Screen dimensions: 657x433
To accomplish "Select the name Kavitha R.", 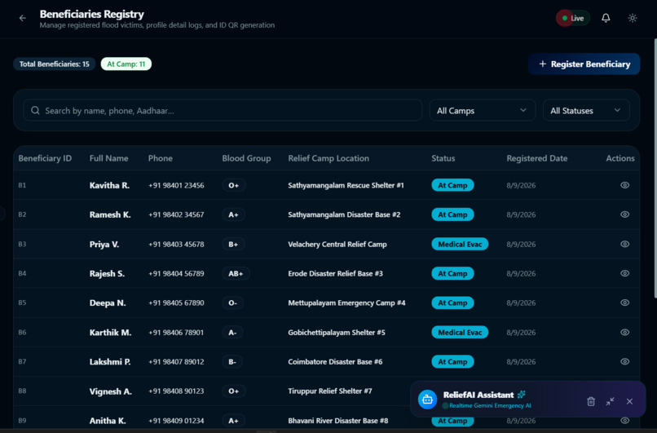I will [x=109, y=185].
